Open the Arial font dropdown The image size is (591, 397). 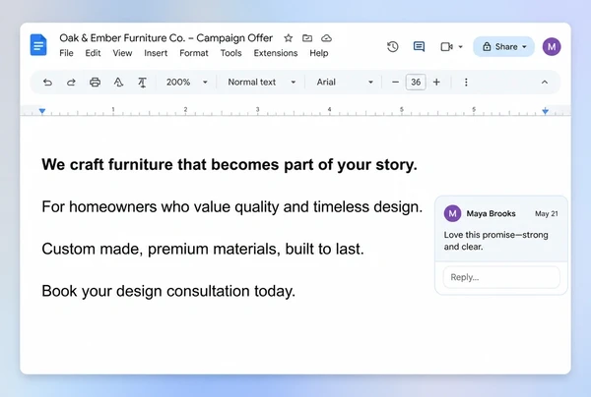pyautogui.click(x=345, y=82)
